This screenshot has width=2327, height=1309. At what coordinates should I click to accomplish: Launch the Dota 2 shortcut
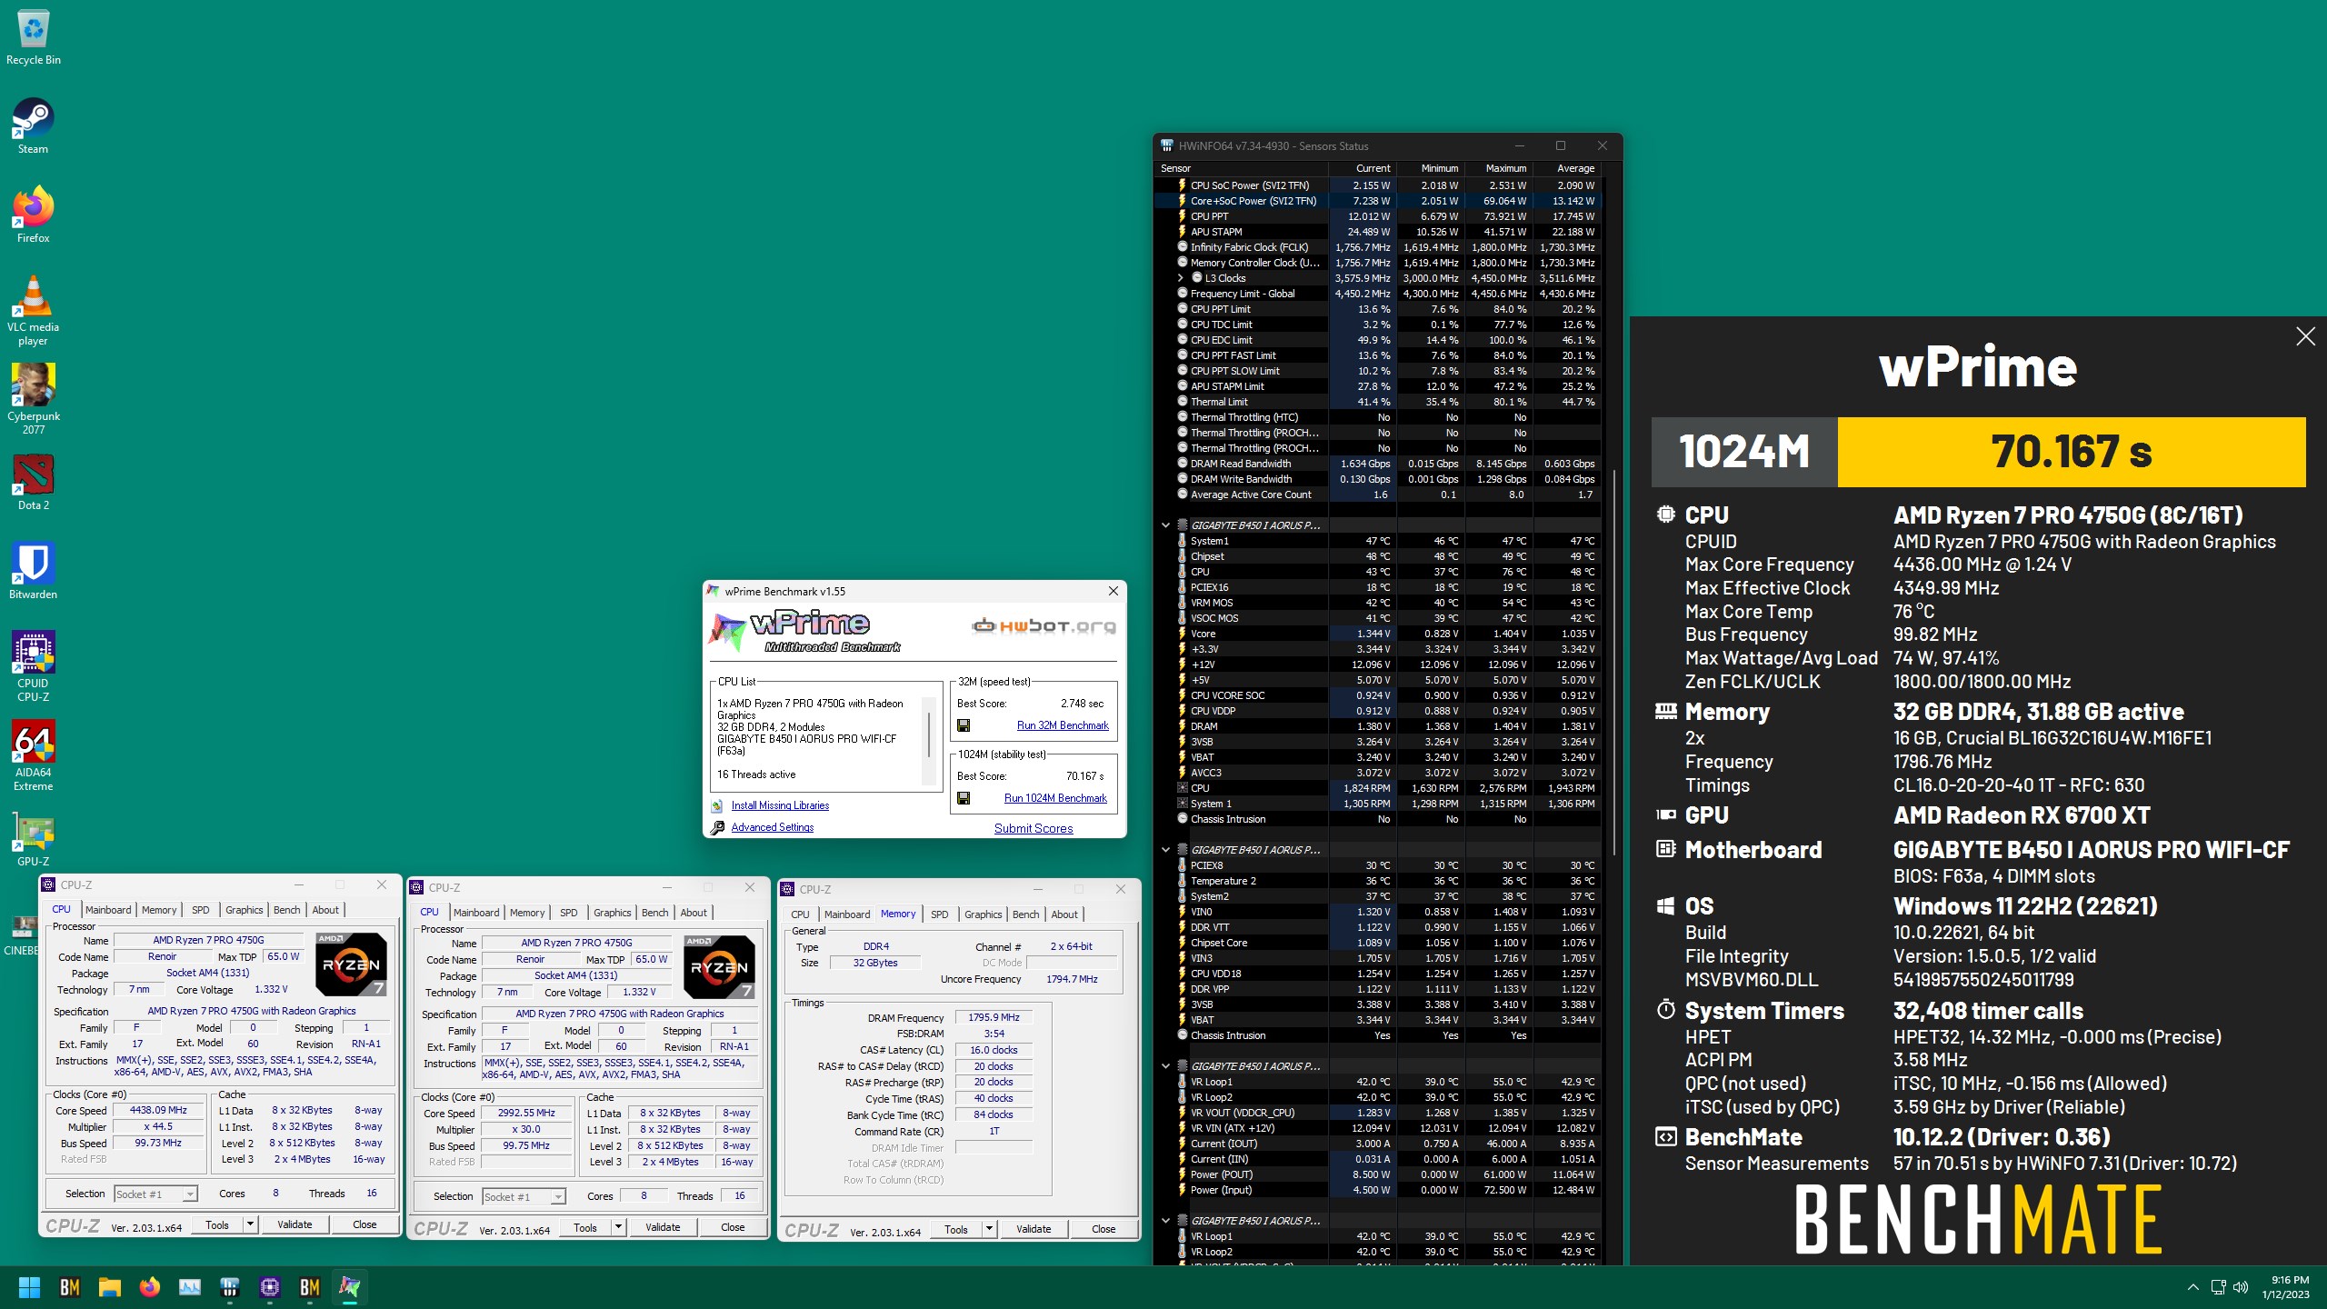tap(33, 482)
